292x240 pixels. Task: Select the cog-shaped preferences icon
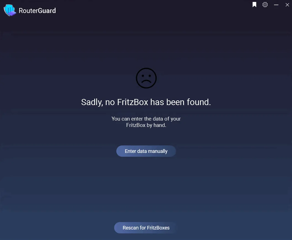[x=265, y=5]
